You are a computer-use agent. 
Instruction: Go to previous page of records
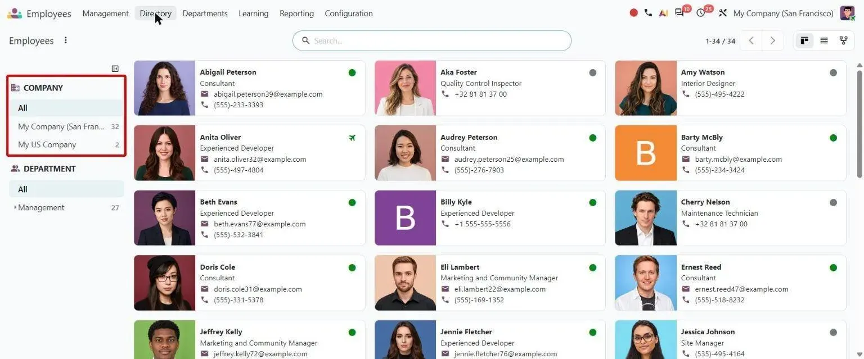(751, 40)
